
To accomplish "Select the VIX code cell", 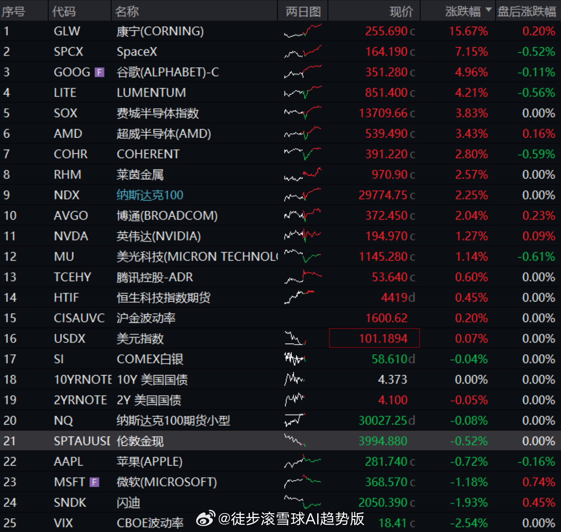I will 63,523.
